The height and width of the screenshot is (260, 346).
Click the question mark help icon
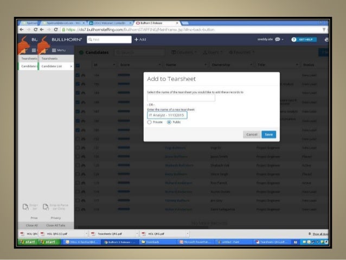click(x=294, y=40)
